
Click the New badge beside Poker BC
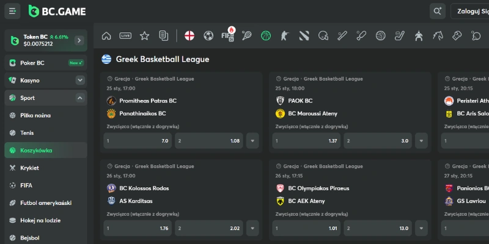pos(76,63)
